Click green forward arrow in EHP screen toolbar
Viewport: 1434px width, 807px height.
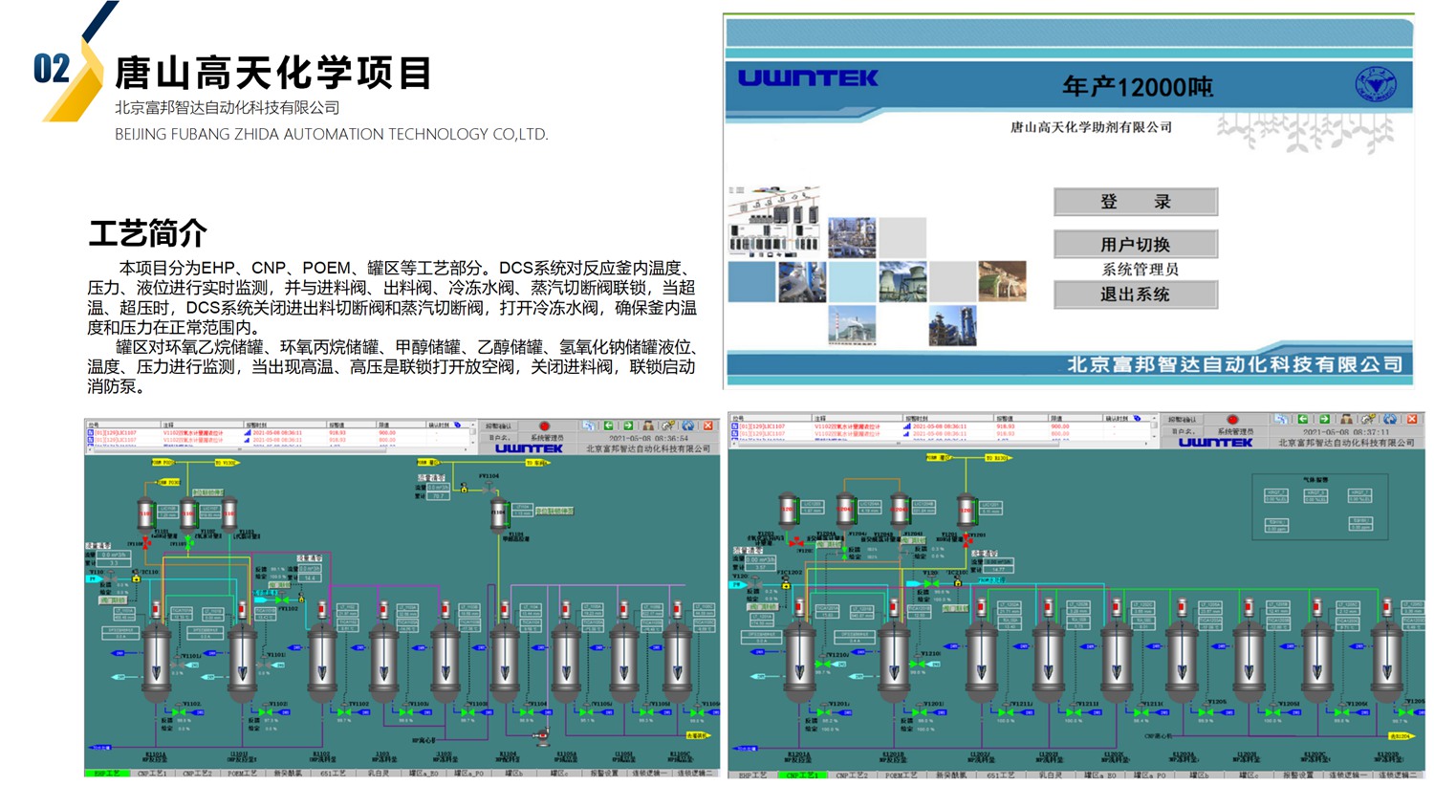pos(628,425)
